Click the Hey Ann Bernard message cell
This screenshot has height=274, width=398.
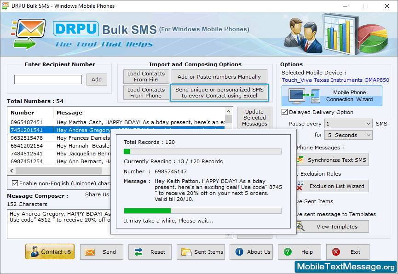click(x=83, y=162)
